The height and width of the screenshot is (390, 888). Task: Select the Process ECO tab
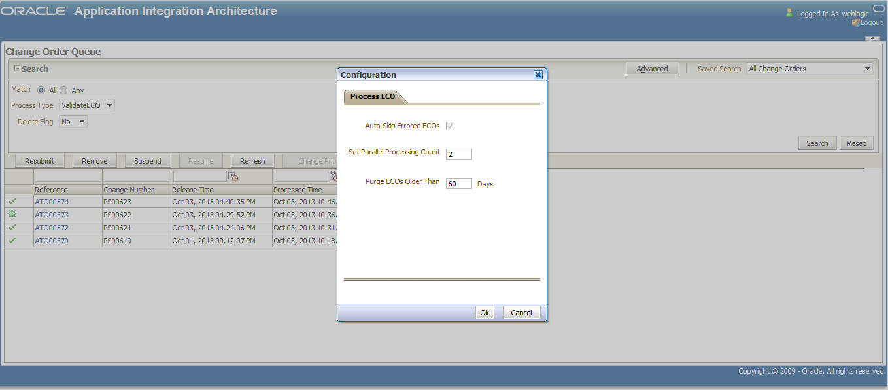[x=373, y=96]
